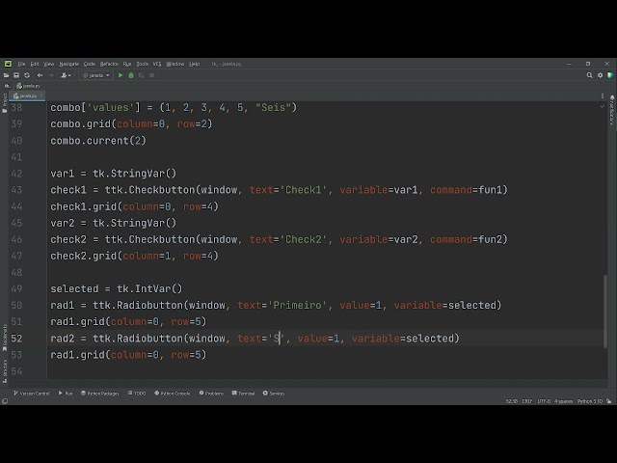Open the Terminal tool window
The image size is (617, 463).
click(x=243, y=394)
